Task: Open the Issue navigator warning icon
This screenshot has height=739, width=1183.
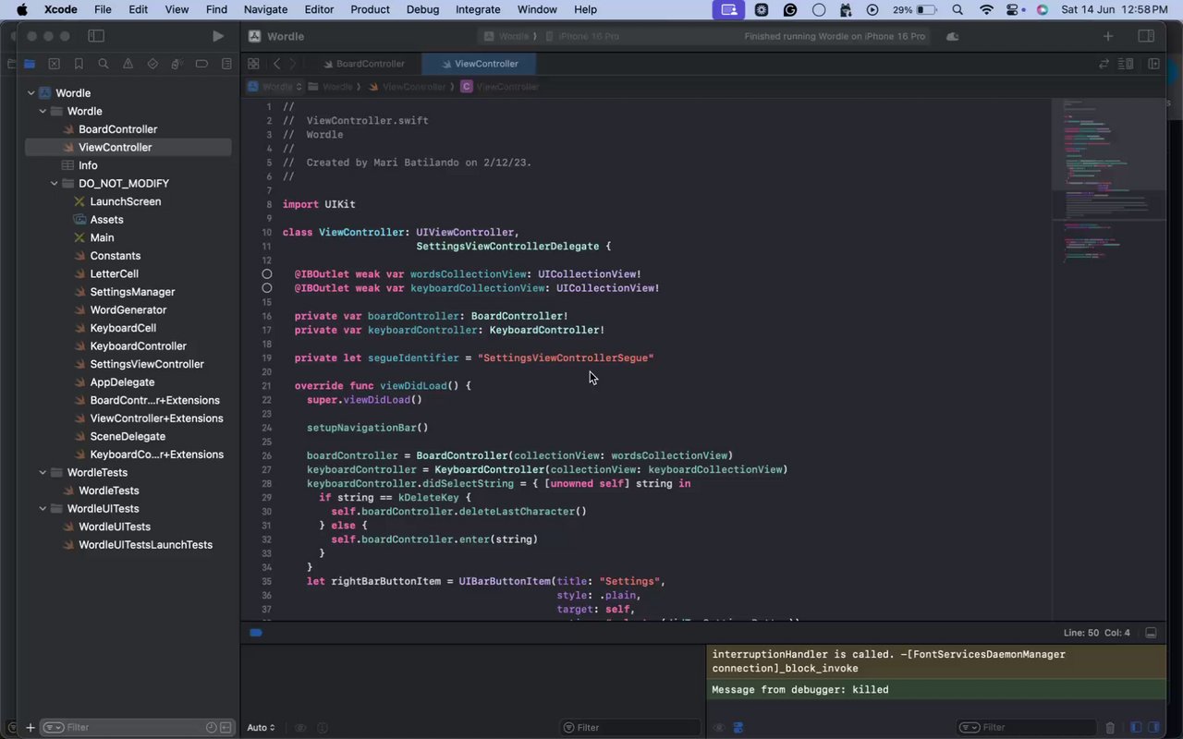Action: point(128,64)
